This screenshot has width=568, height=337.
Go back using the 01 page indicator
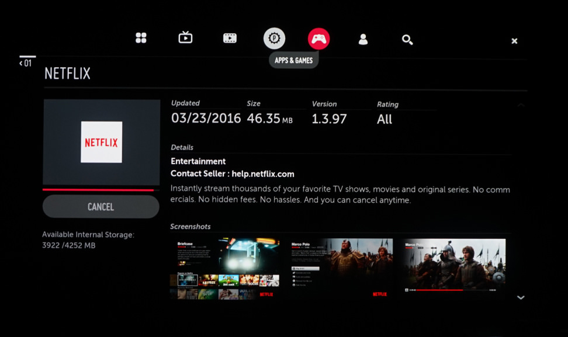pos(26,63)
